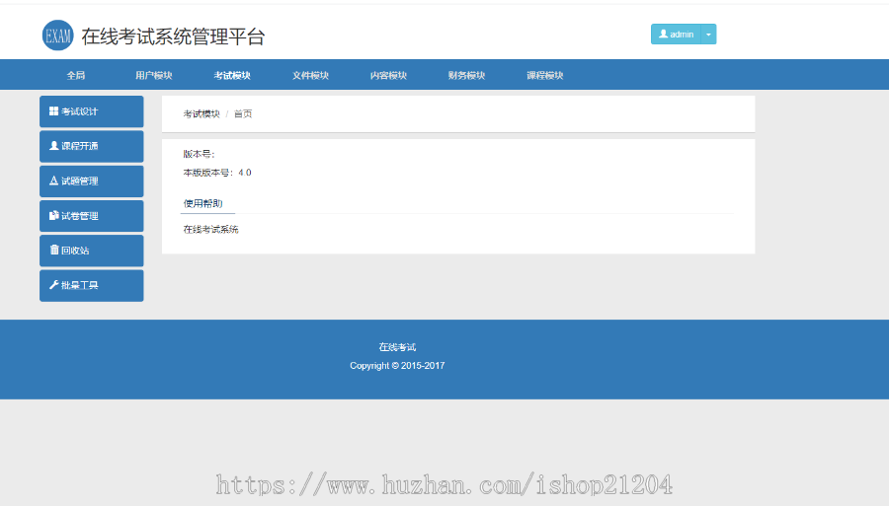Click the Copyright © 2015-2017 footer text
This screenshot has height=506, width=889.
pos(397,366)
